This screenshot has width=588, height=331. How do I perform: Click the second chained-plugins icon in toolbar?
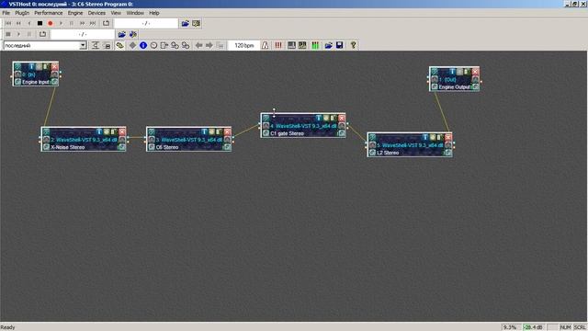pyautogui.click(x=186, y=45)
